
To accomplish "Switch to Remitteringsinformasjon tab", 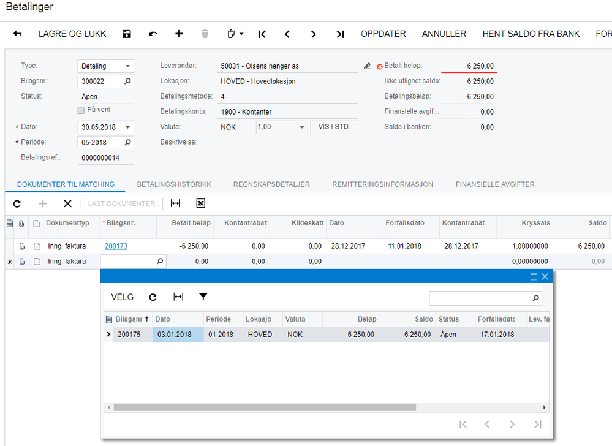I will click(x=382, y=184).
